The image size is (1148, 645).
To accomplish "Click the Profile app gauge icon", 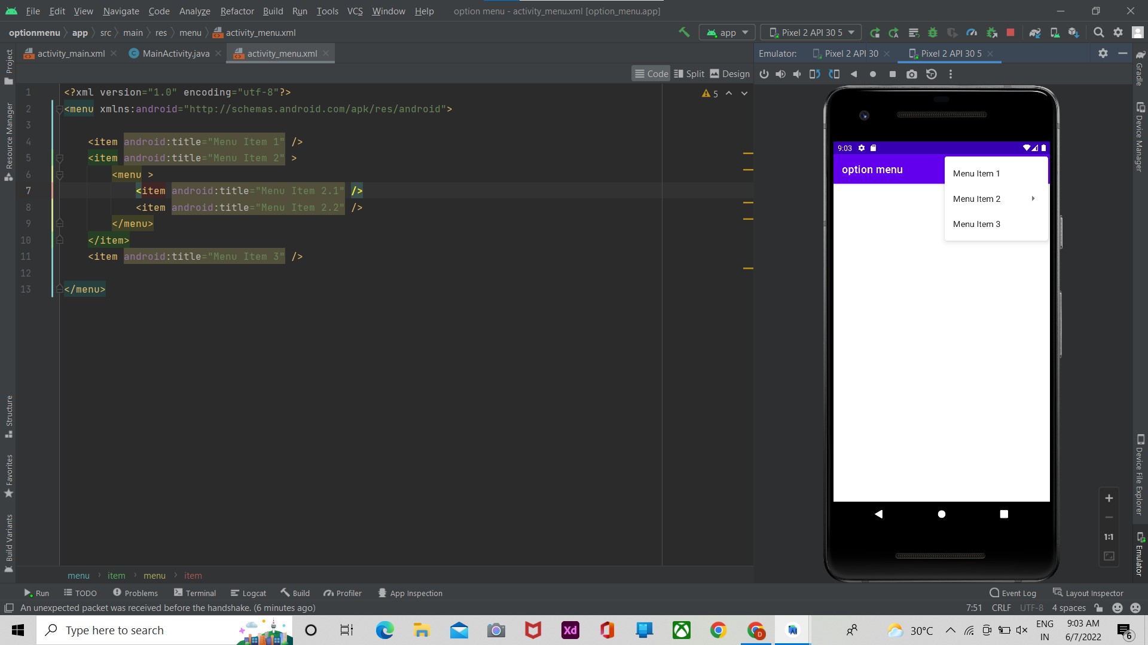I will point(972,33).
